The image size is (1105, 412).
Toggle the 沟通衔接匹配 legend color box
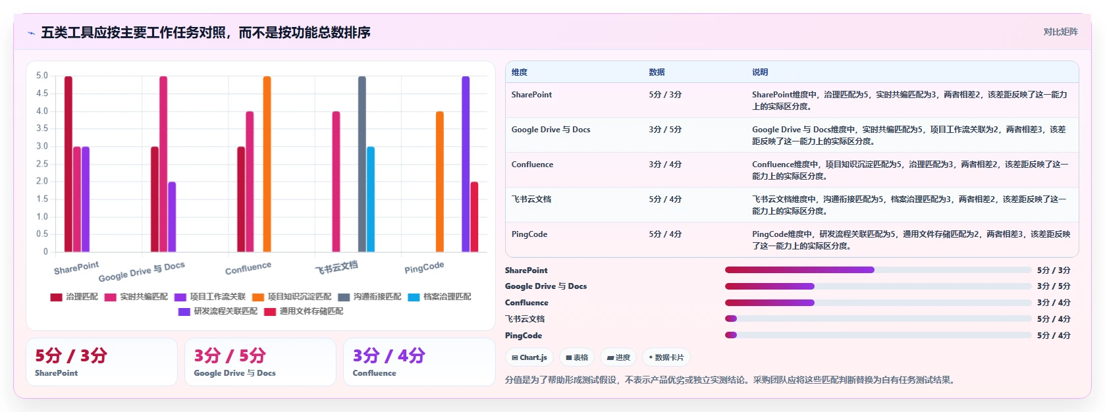pyautogui.click(x=344, y=297)
